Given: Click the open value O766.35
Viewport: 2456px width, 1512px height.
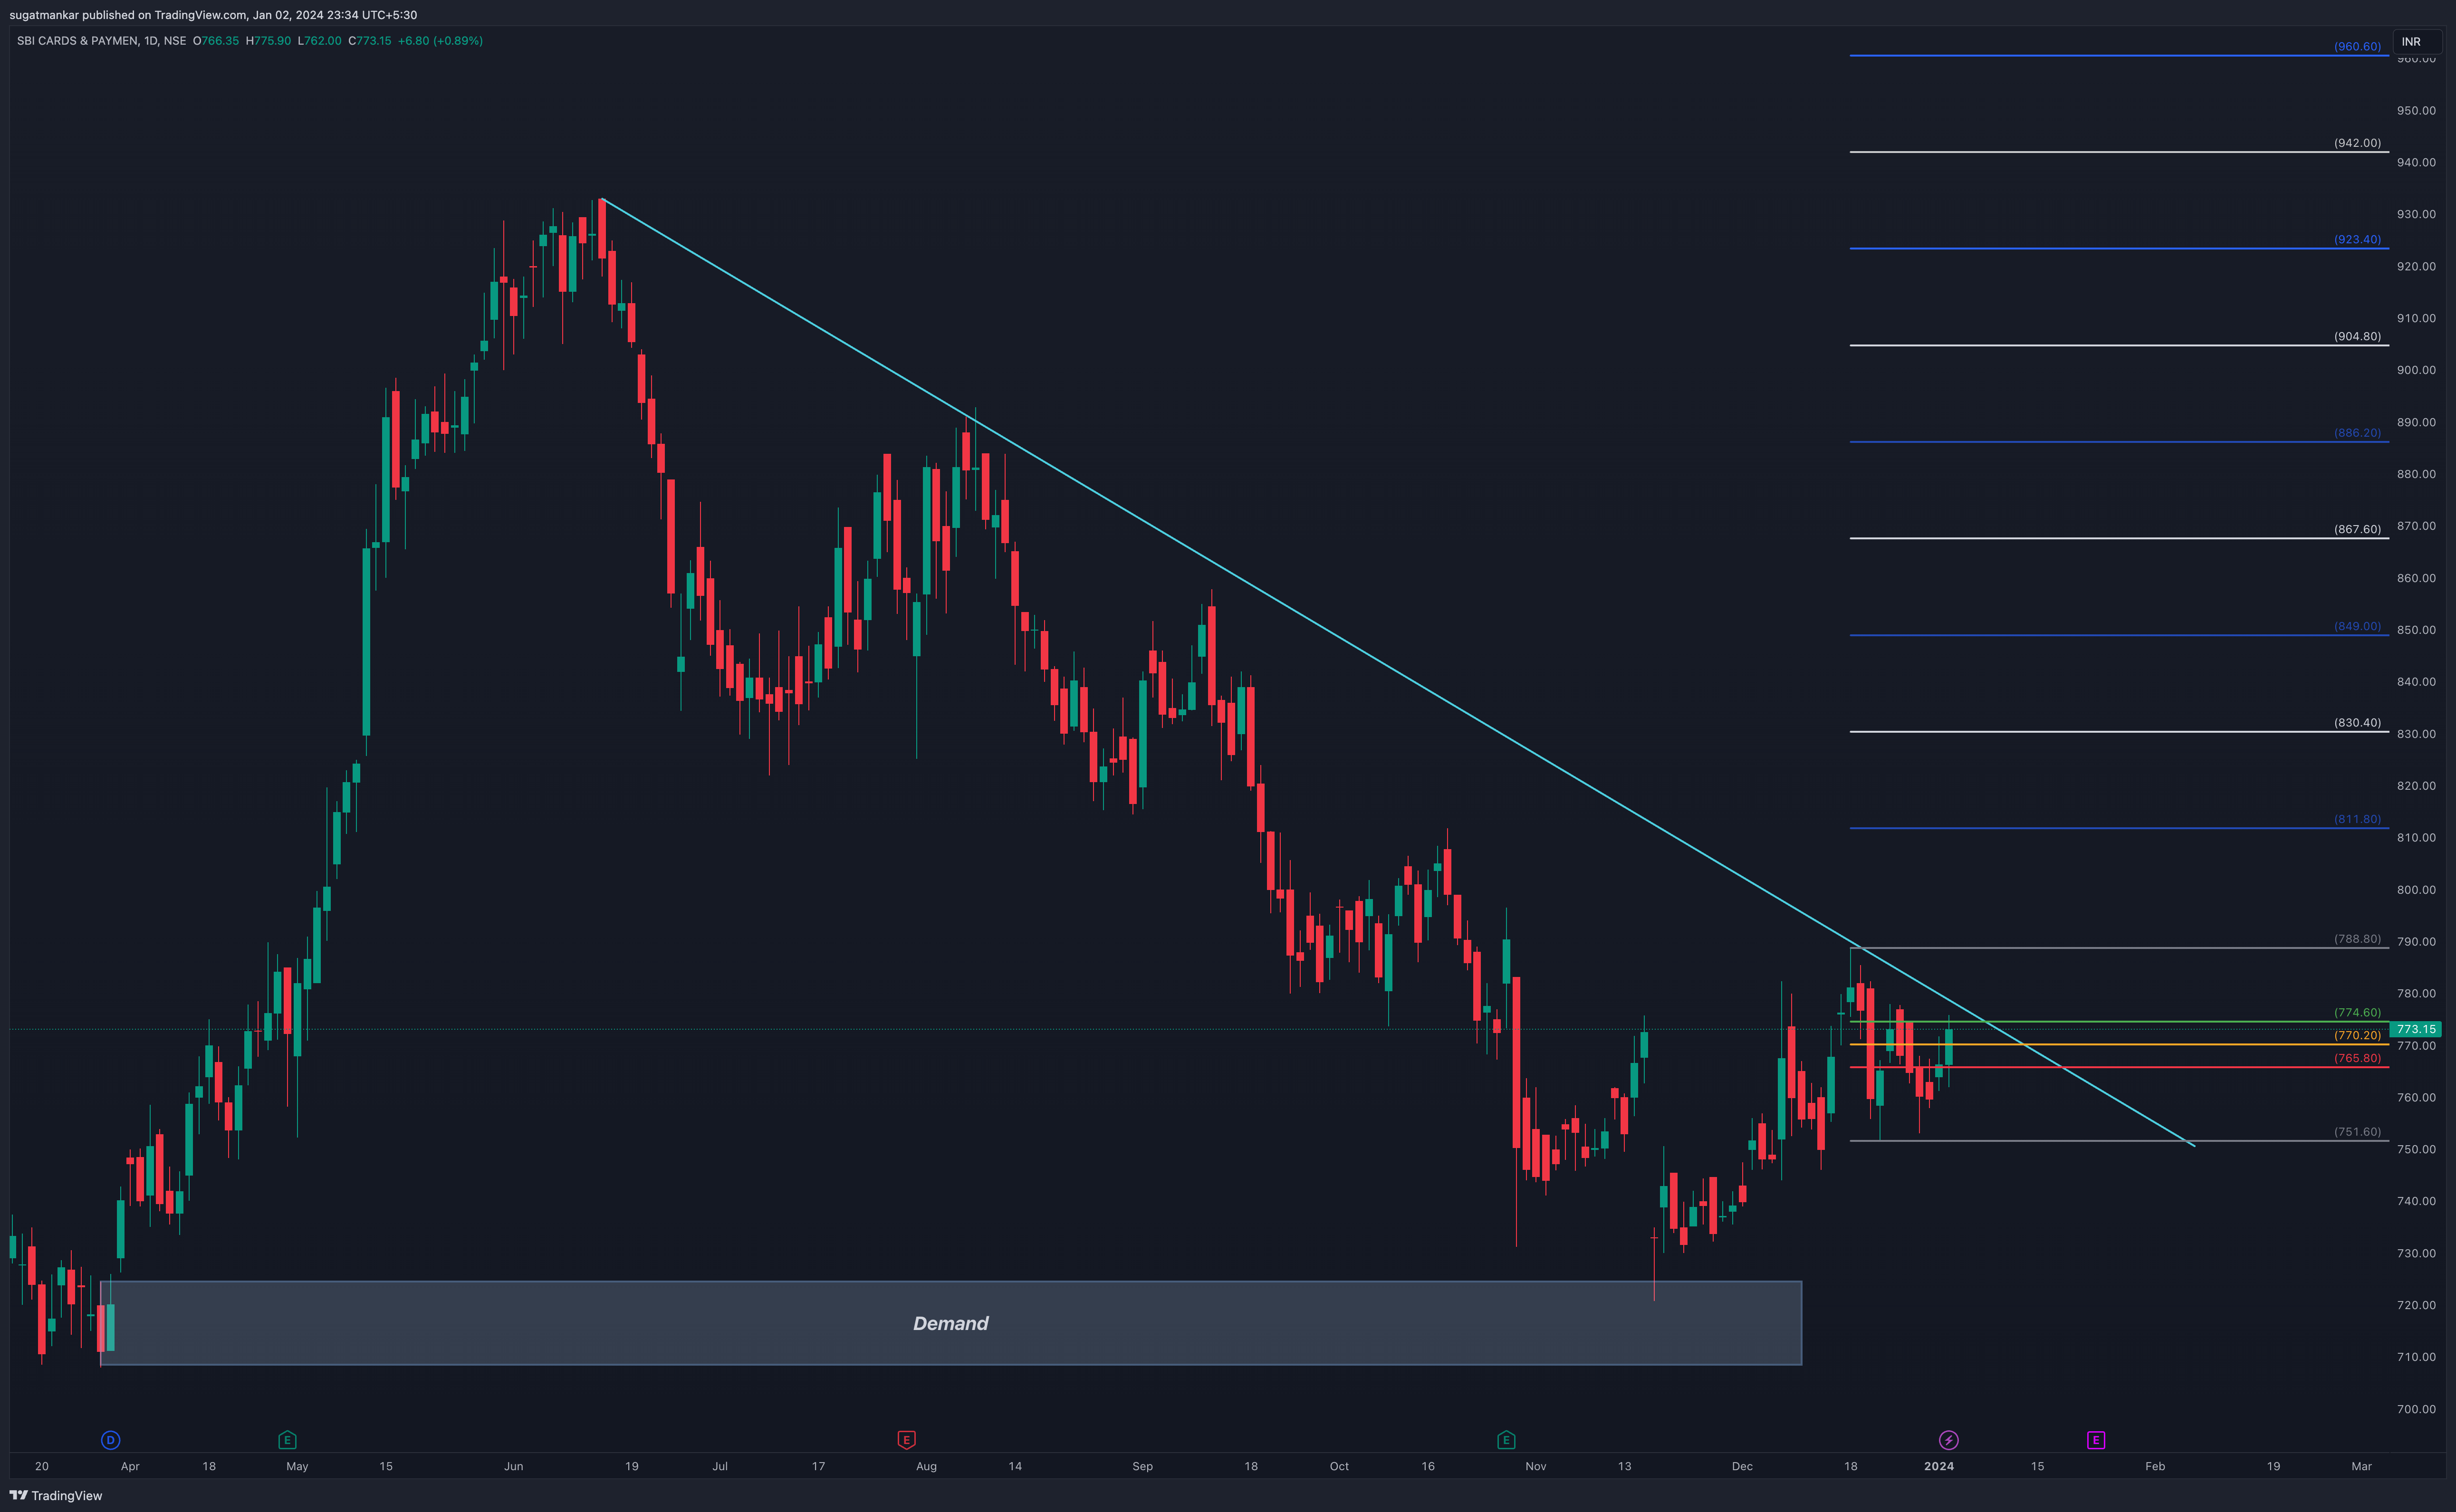Looking at the screenshot, I should click(216, 41).
